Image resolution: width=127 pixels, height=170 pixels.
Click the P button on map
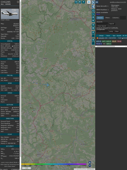pos(93,33)
